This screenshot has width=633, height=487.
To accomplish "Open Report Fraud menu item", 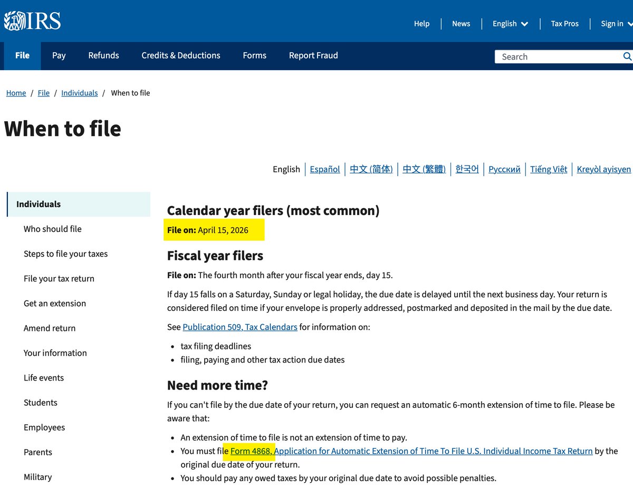I will tap(313, 55).
